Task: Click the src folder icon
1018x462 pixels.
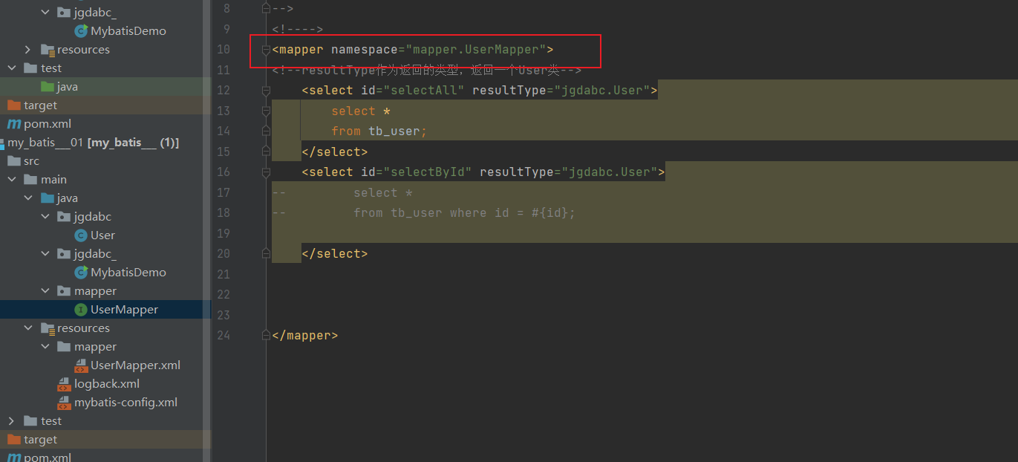Action: click(13, 161)
